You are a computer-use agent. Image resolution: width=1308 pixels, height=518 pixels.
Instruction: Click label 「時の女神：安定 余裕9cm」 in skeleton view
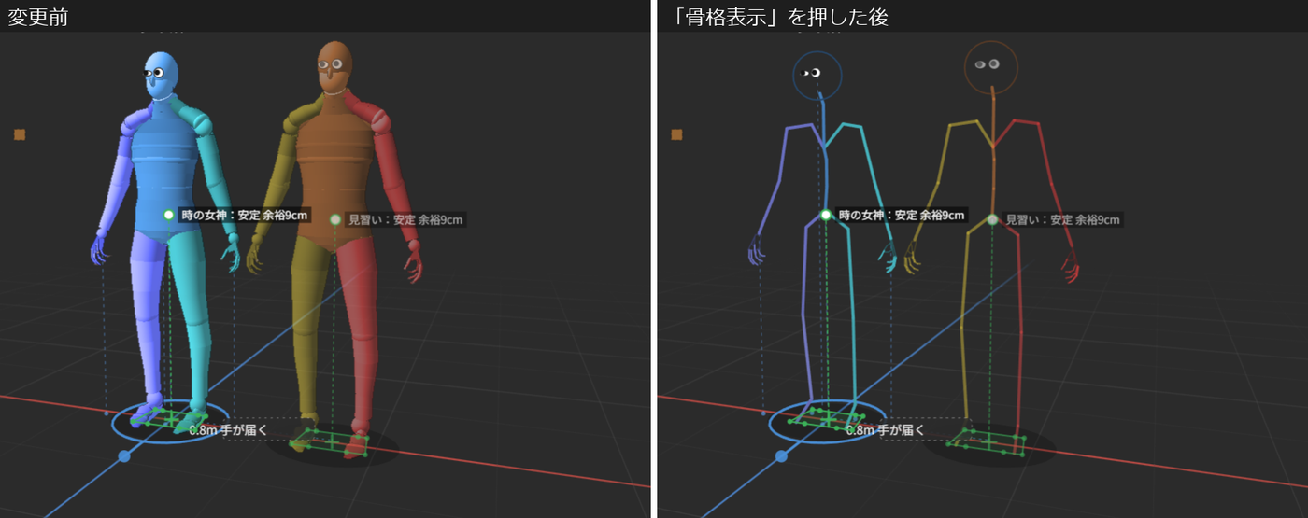tap(902, 215)
